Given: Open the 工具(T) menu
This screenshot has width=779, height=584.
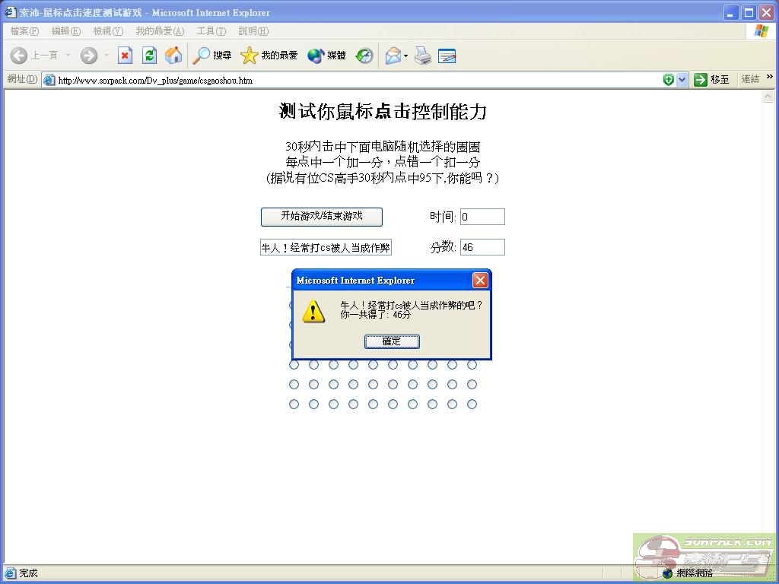Looking at the screenshot, I should click(x=211, y=31).
